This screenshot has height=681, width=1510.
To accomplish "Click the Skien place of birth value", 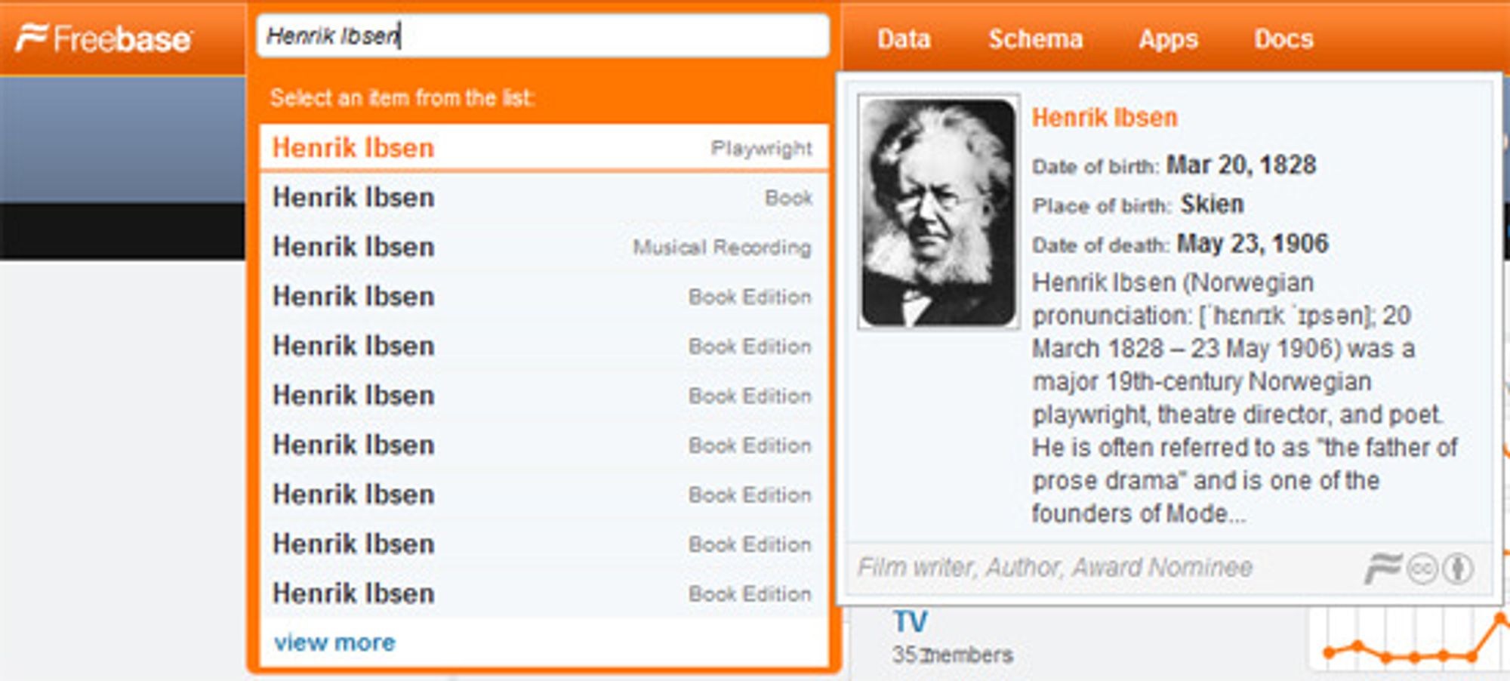I will click(x=1212, y=204).
